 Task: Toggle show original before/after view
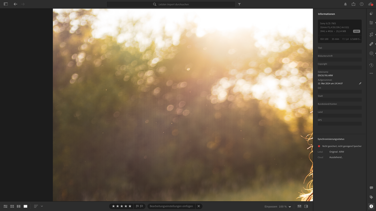[x=306, y=206]
